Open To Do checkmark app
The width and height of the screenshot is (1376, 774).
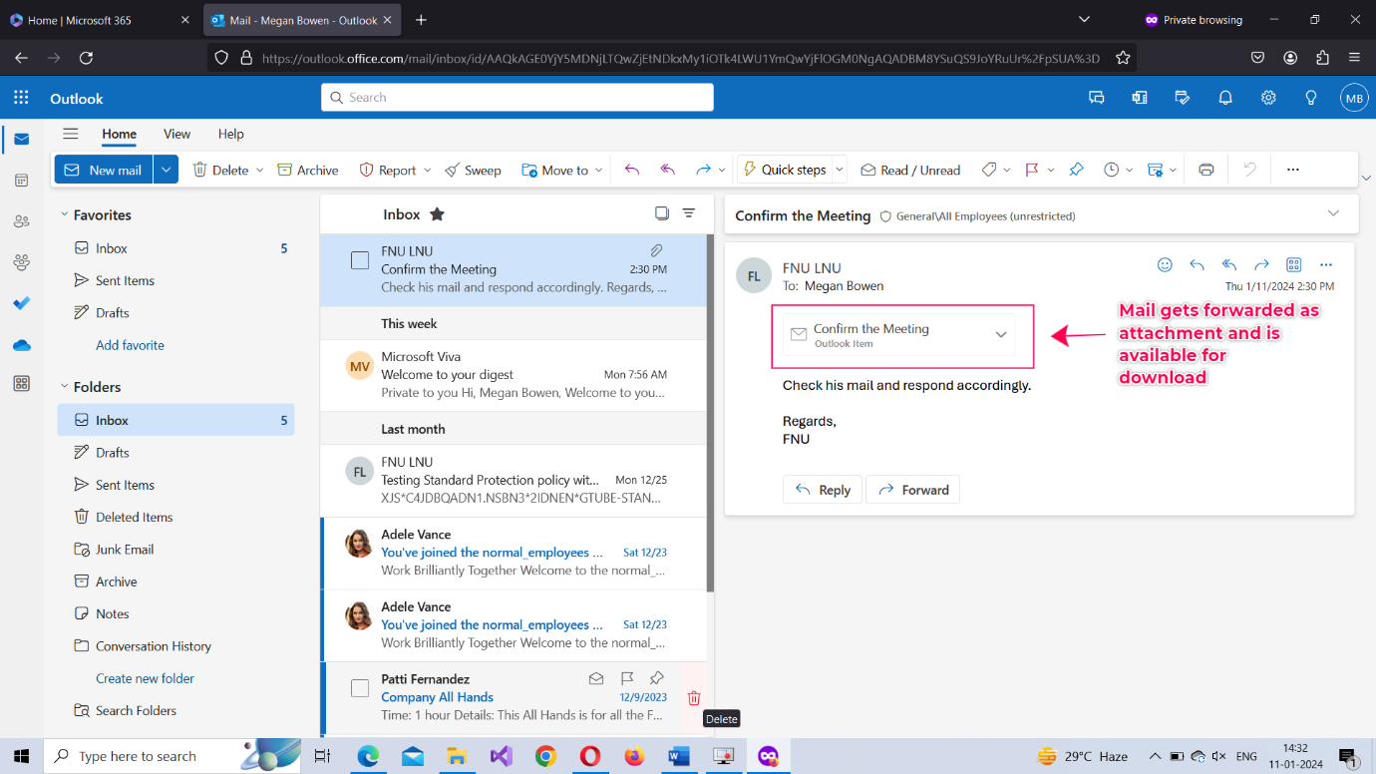point(21,303)
